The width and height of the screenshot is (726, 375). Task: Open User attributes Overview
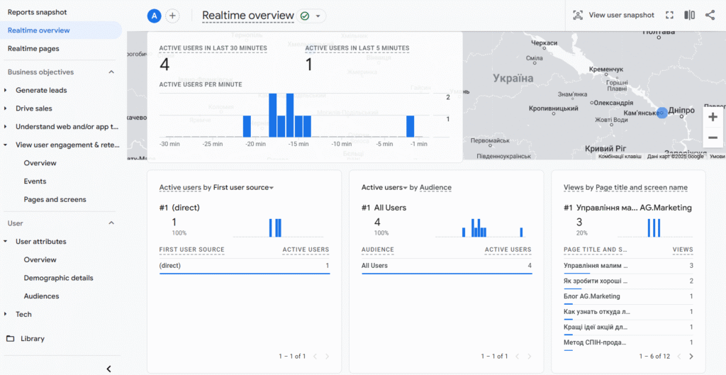pos(40,259)
